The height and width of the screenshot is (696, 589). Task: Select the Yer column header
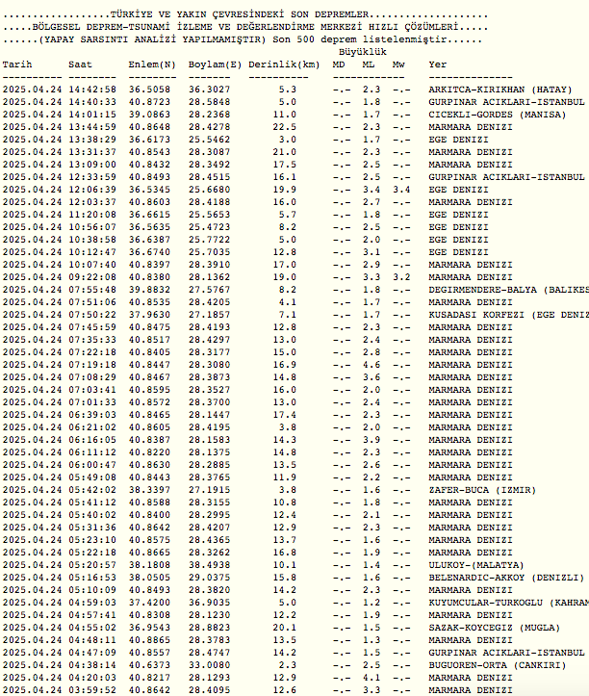[438, 64]
